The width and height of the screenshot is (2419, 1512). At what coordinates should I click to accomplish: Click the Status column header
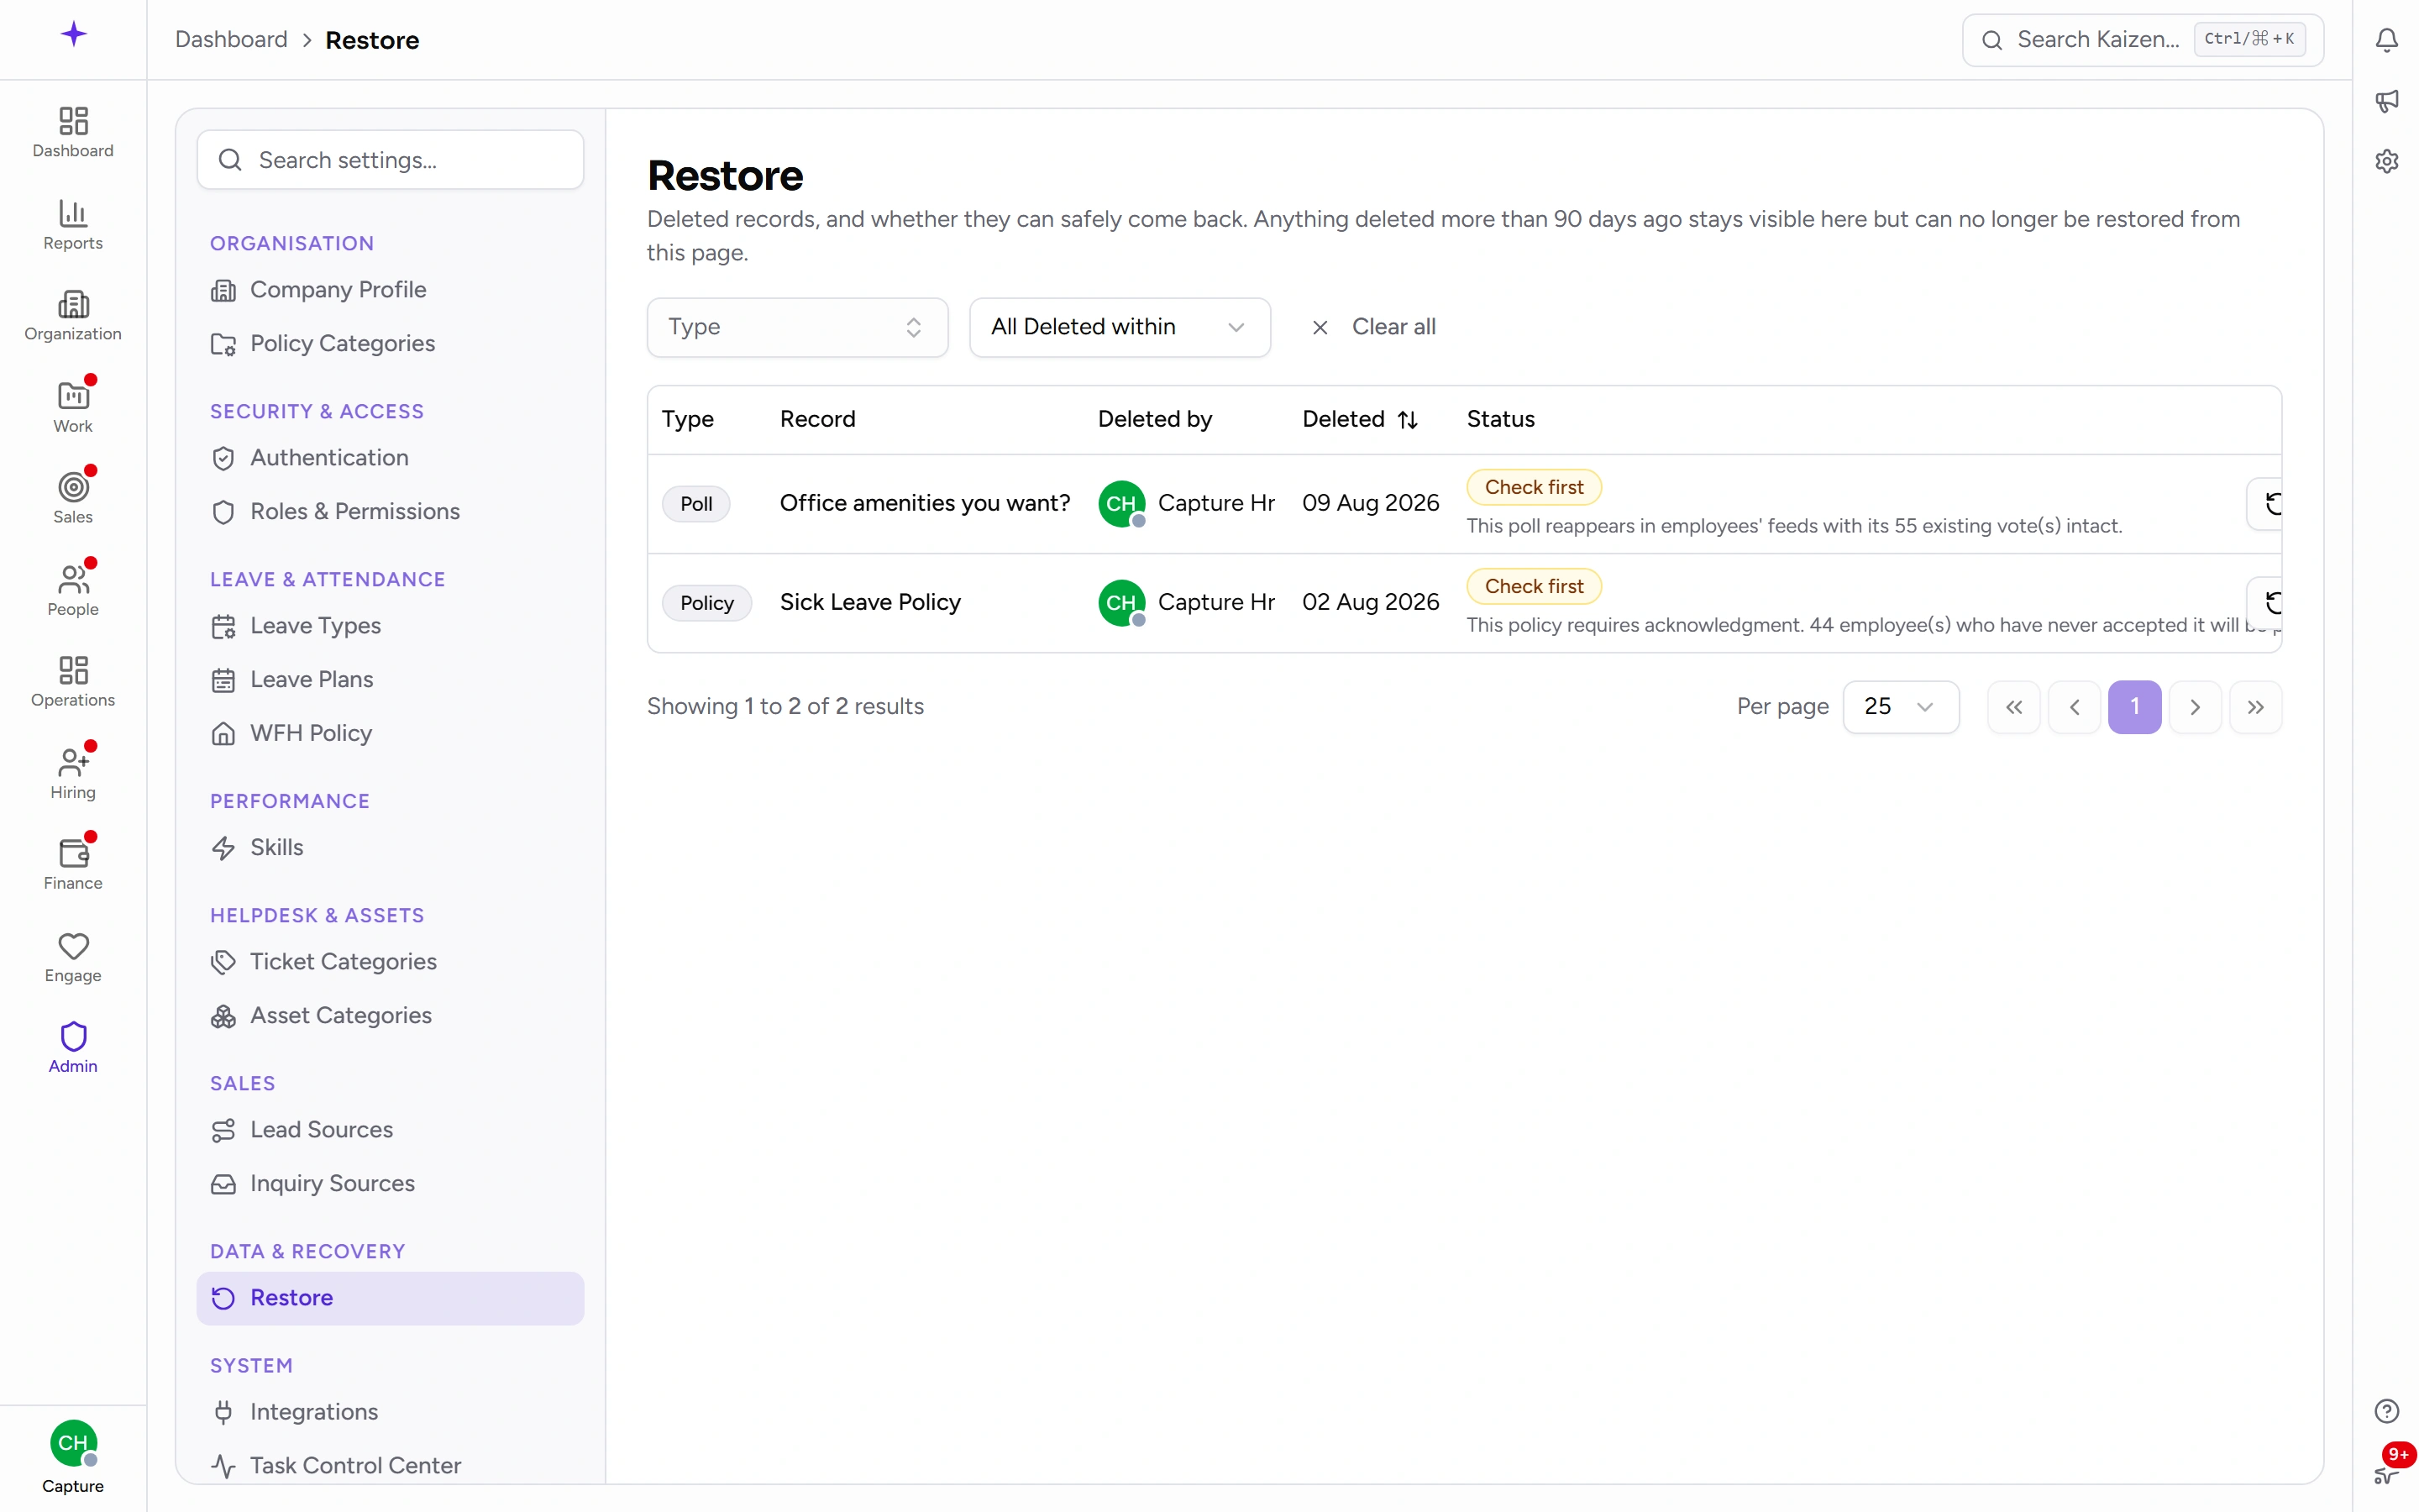pos(1500,419)
